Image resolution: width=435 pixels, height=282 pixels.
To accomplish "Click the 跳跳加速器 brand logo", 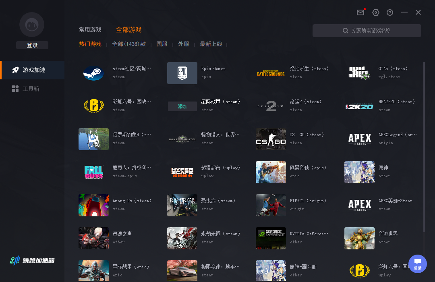I will tap(32, 260).
